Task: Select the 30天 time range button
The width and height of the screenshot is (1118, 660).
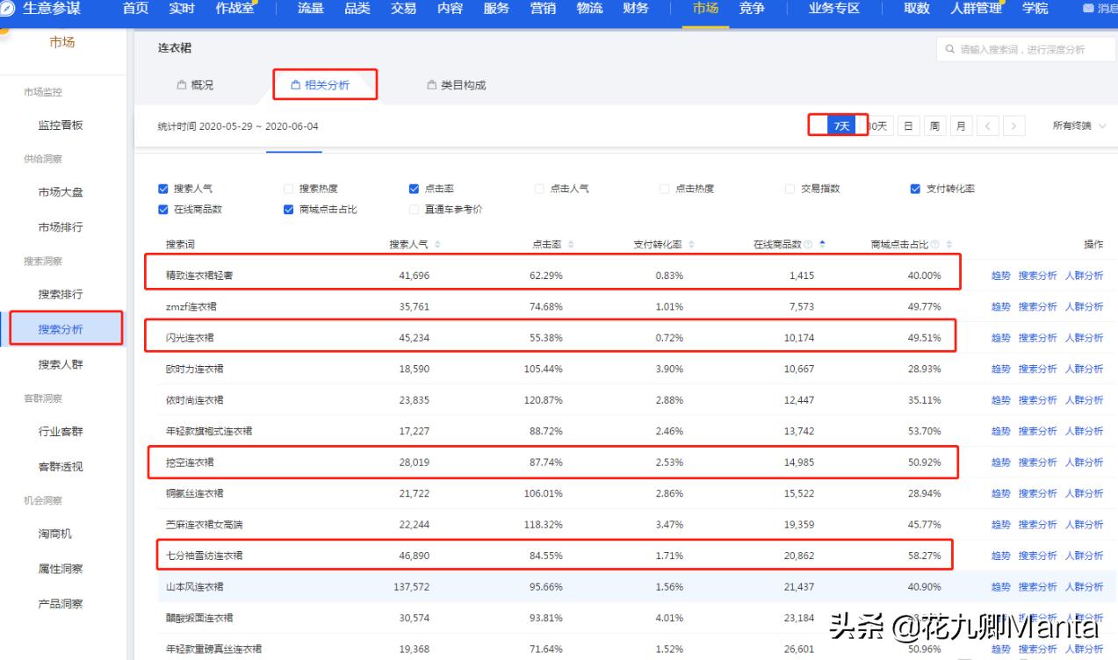Action: click(878, 126)
